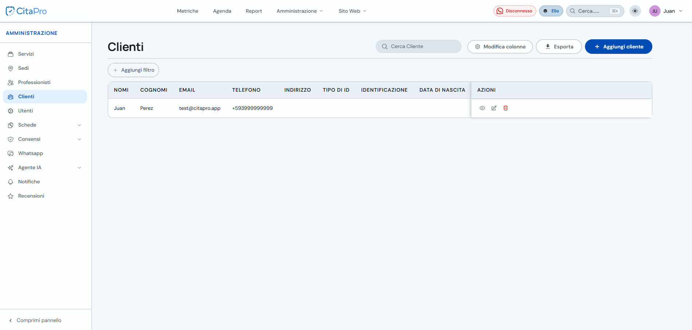This screenshot has height=330, width=692.
Task: Toggle the light/dark theme sun icon
Action: (635, 11)
